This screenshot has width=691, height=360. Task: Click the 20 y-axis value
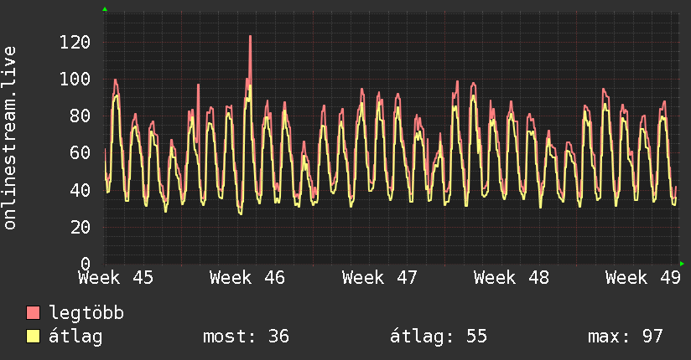tap(81, 227)
